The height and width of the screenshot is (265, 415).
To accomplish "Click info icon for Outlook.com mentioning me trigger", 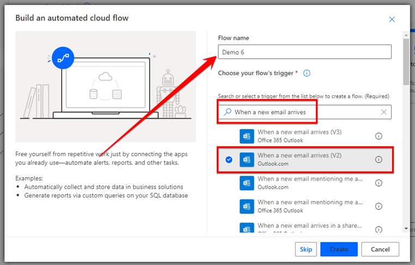I will (379, 183).
